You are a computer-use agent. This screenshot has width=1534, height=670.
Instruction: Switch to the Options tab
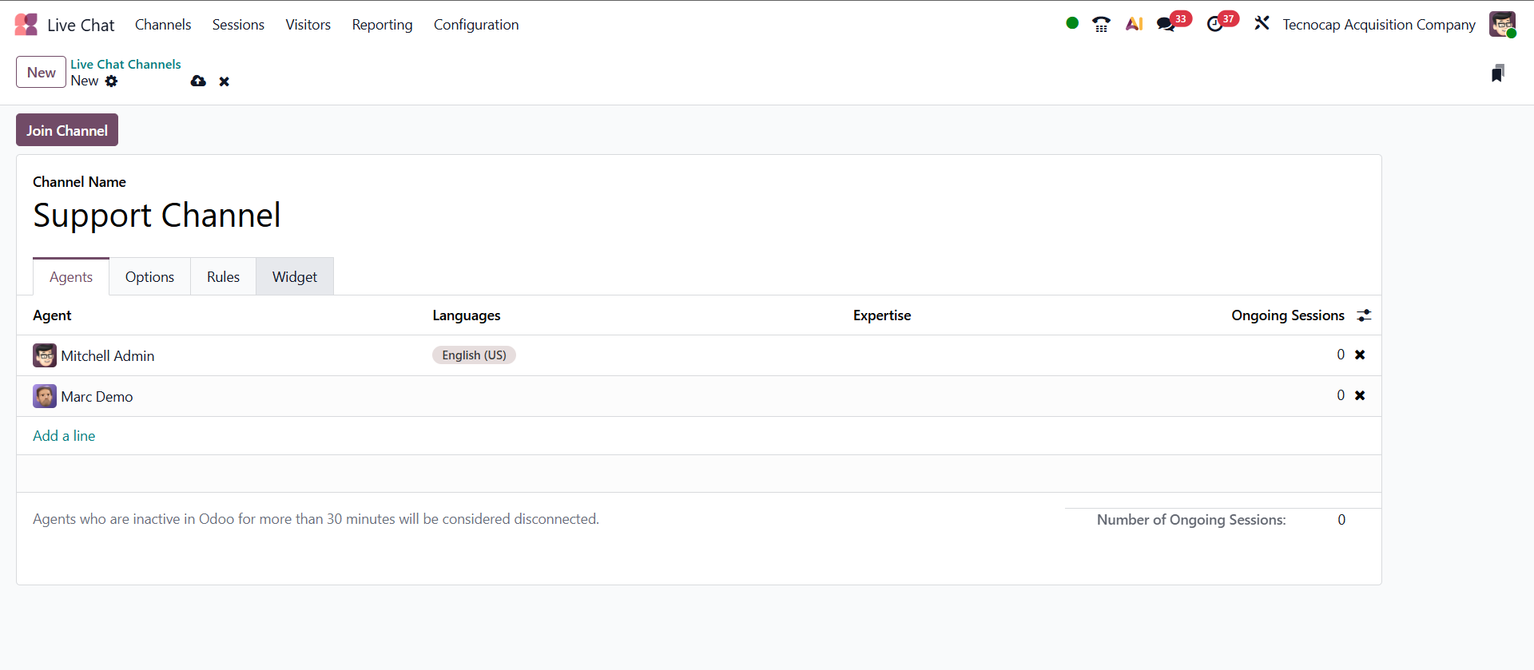[149, 277]
